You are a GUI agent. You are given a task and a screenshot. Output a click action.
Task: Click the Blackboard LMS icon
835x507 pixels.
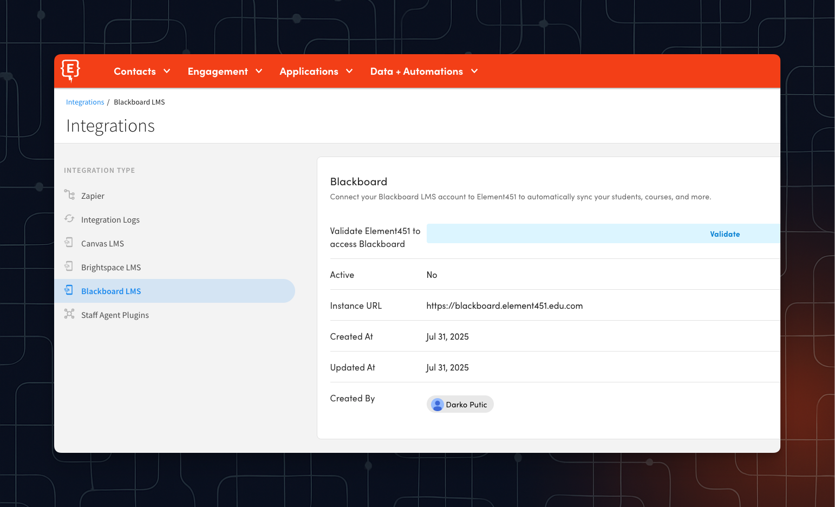click(x=69, y=290)
